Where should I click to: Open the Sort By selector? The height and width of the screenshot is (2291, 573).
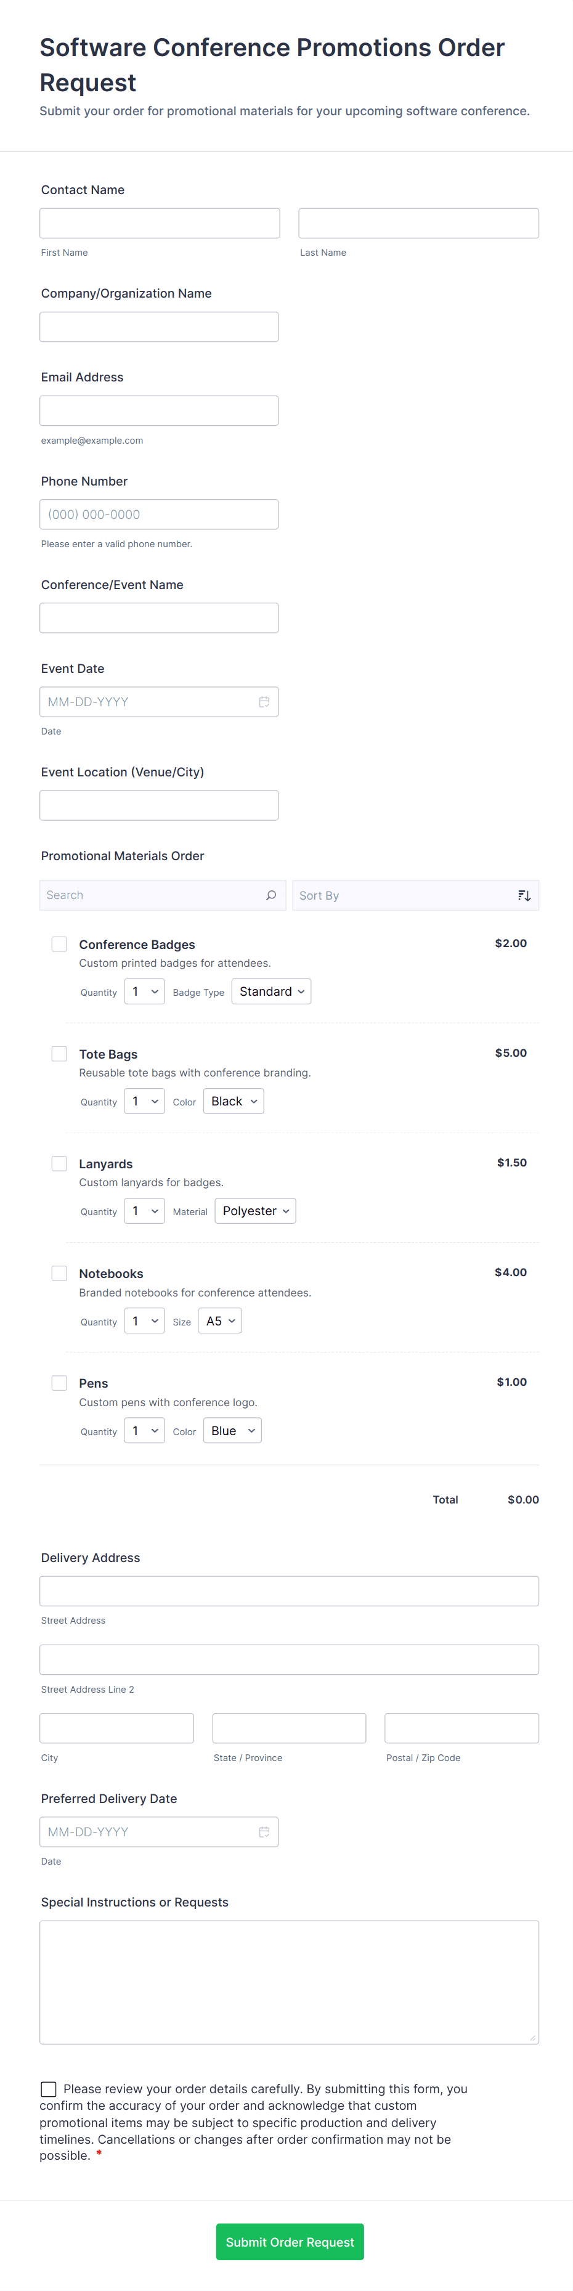(405, 895)
